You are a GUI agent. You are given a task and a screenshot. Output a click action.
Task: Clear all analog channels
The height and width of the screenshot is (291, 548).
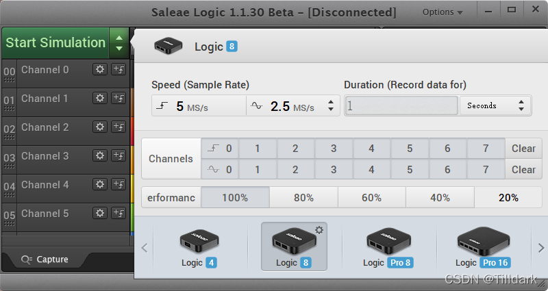[523, 169]
